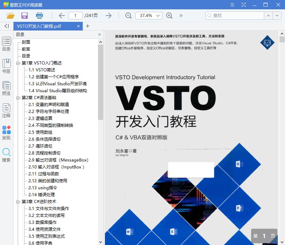Image resolution: width=285 pixels, height=245 pixels.
Task: Collapse 第1章 VSTO入门概述 node
Action: [18, 63]
